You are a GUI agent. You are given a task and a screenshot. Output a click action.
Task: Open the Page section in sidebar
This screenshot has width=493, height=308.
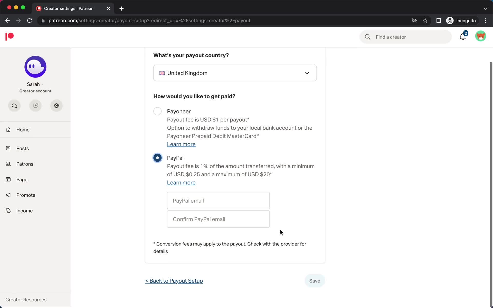(22, 179)
